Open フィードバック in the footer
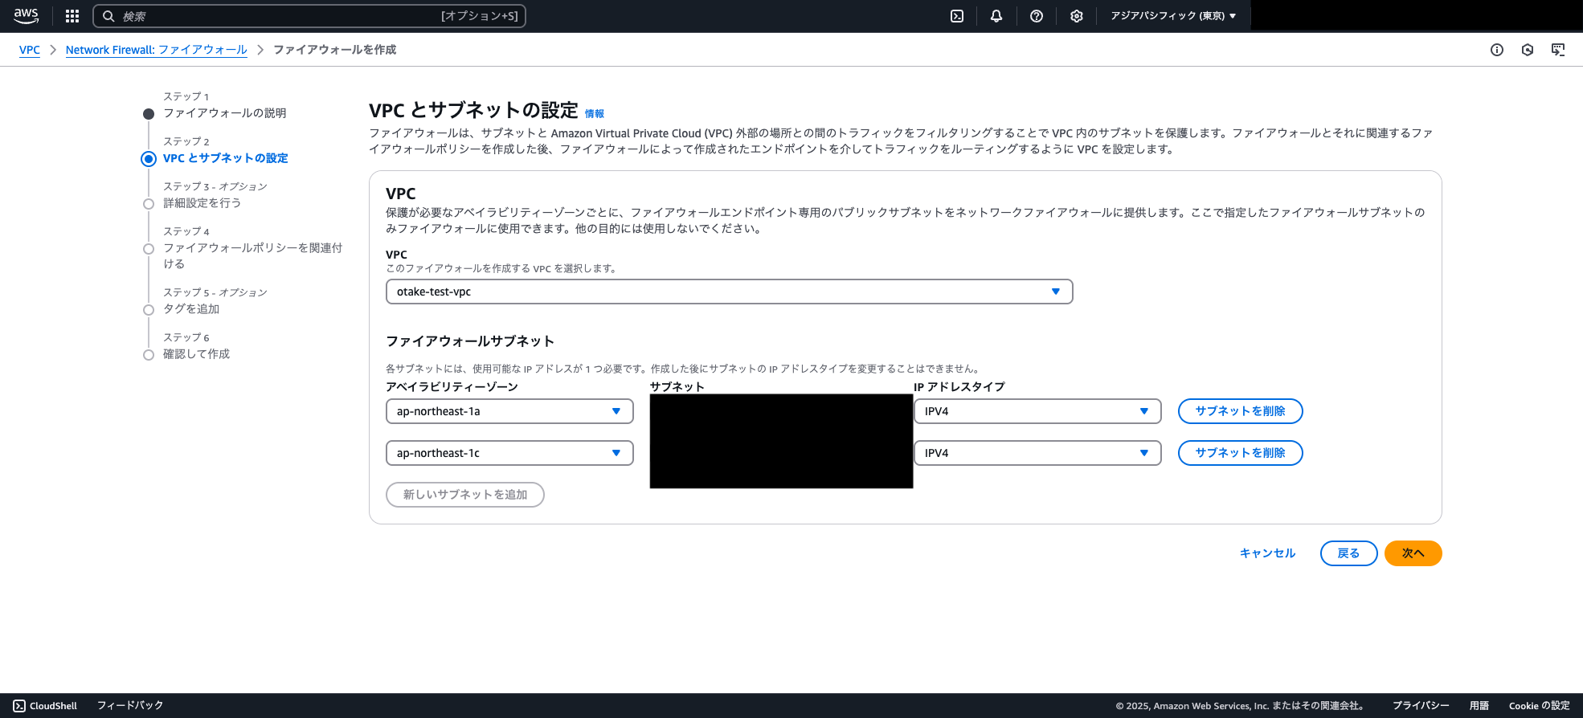This screenshot has height=718, width=1583. pyautogui.click(x=130, y=706)
